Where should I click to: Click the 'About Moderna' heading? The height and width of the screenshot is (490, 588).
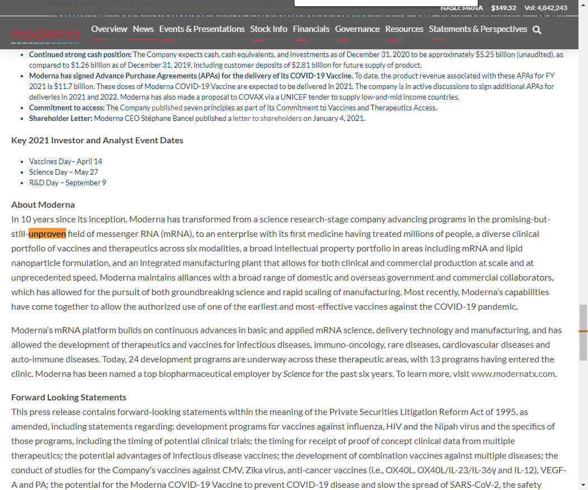point(43,204)
